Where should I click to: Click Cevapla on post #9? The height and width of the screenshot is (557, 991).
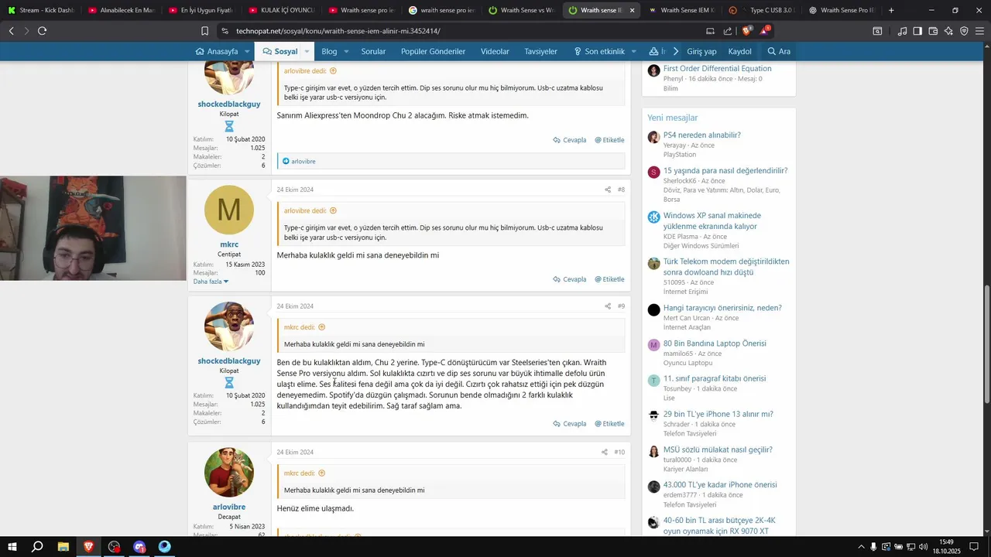tap(570, 424)
